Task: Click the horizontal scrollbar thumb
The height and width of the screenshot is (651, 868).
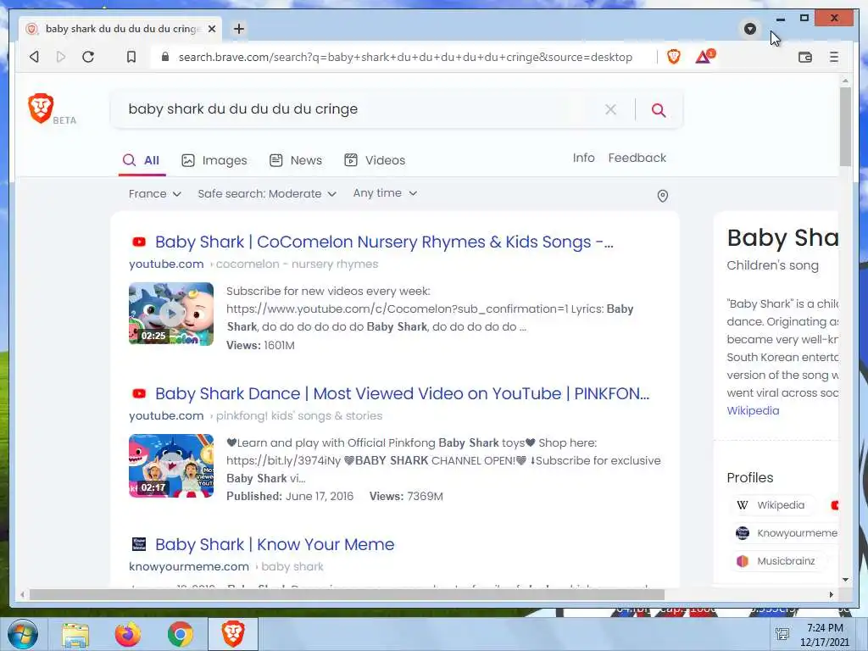Action: (x=347, y=594)
